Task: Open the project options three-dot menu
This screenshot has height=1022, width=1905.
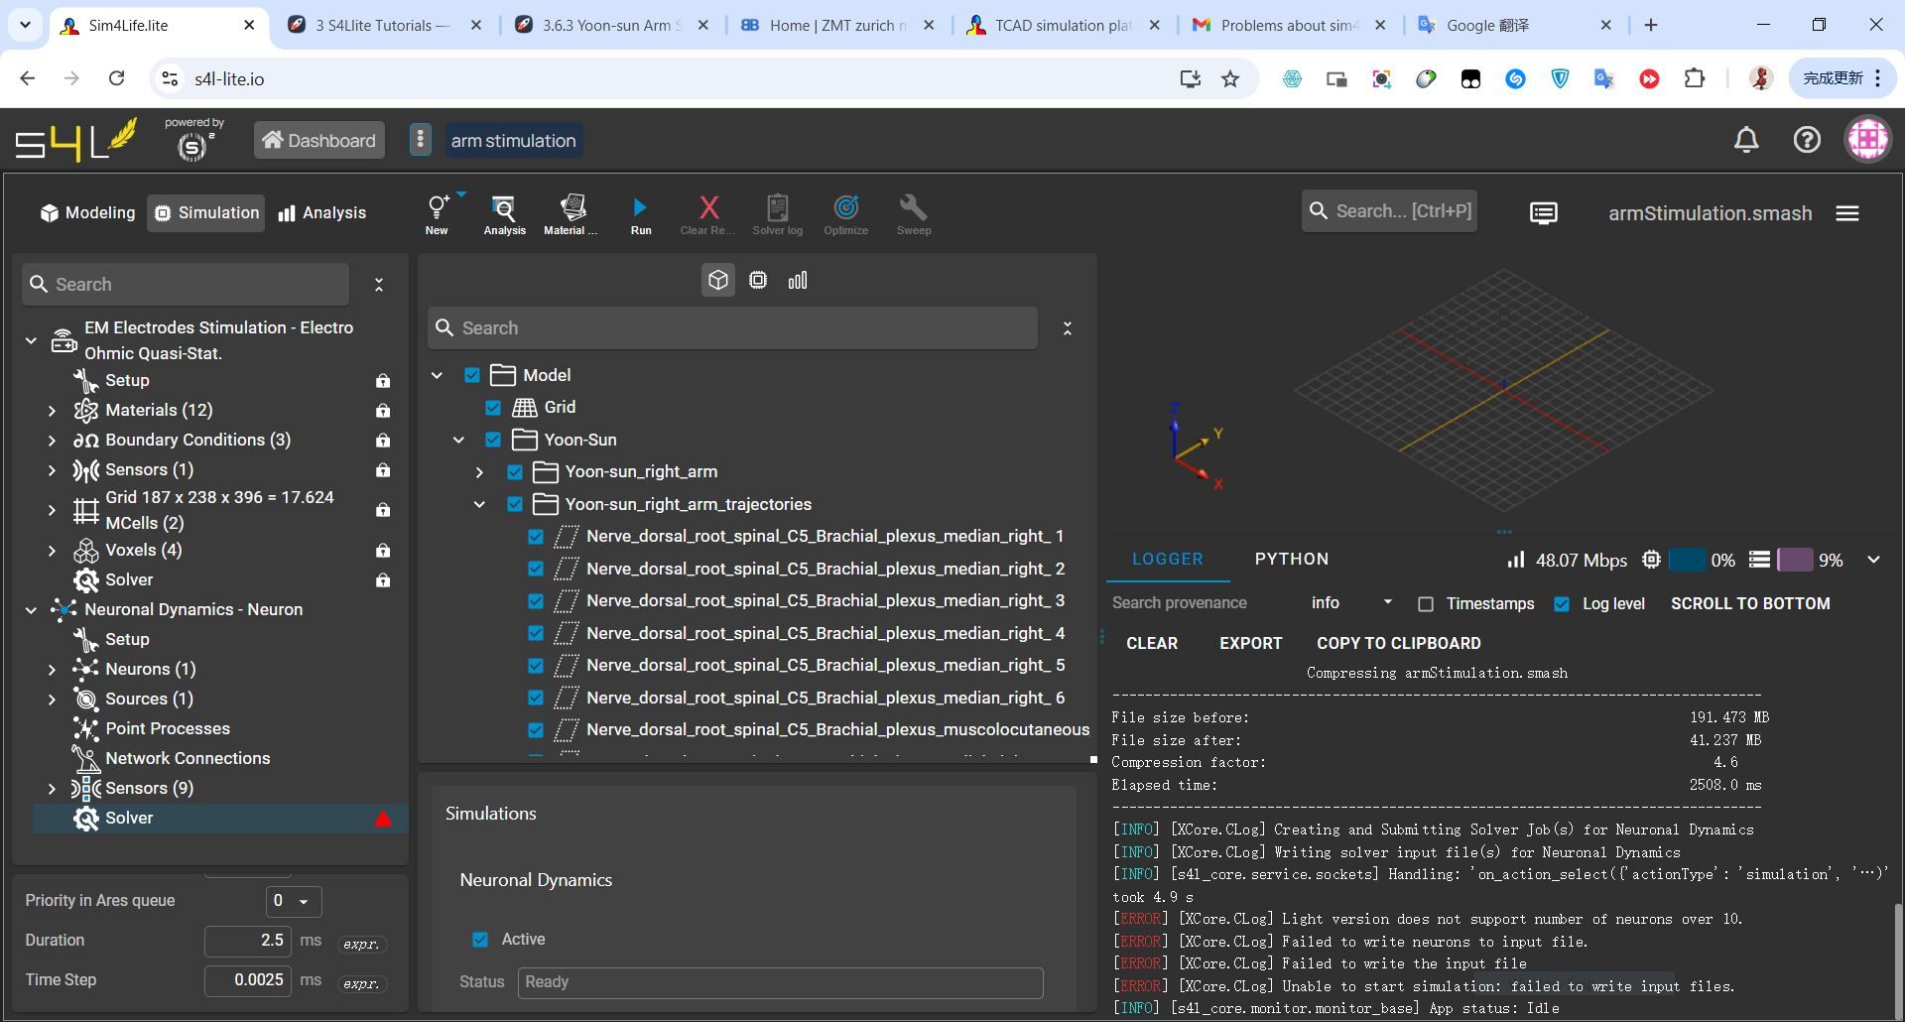Action: [420, 140]
